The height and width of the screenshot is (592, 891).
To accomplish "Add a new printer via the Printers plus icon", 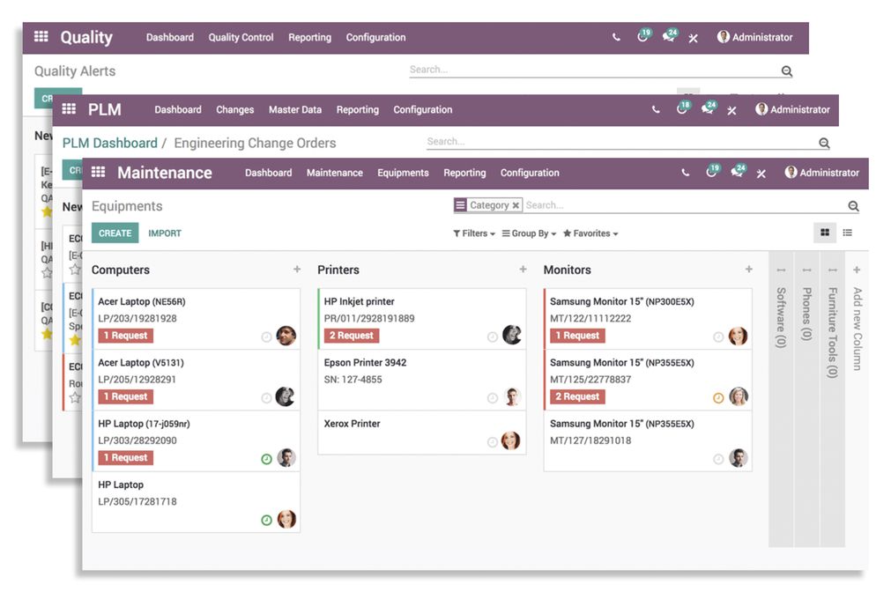I will coord(521,270).
